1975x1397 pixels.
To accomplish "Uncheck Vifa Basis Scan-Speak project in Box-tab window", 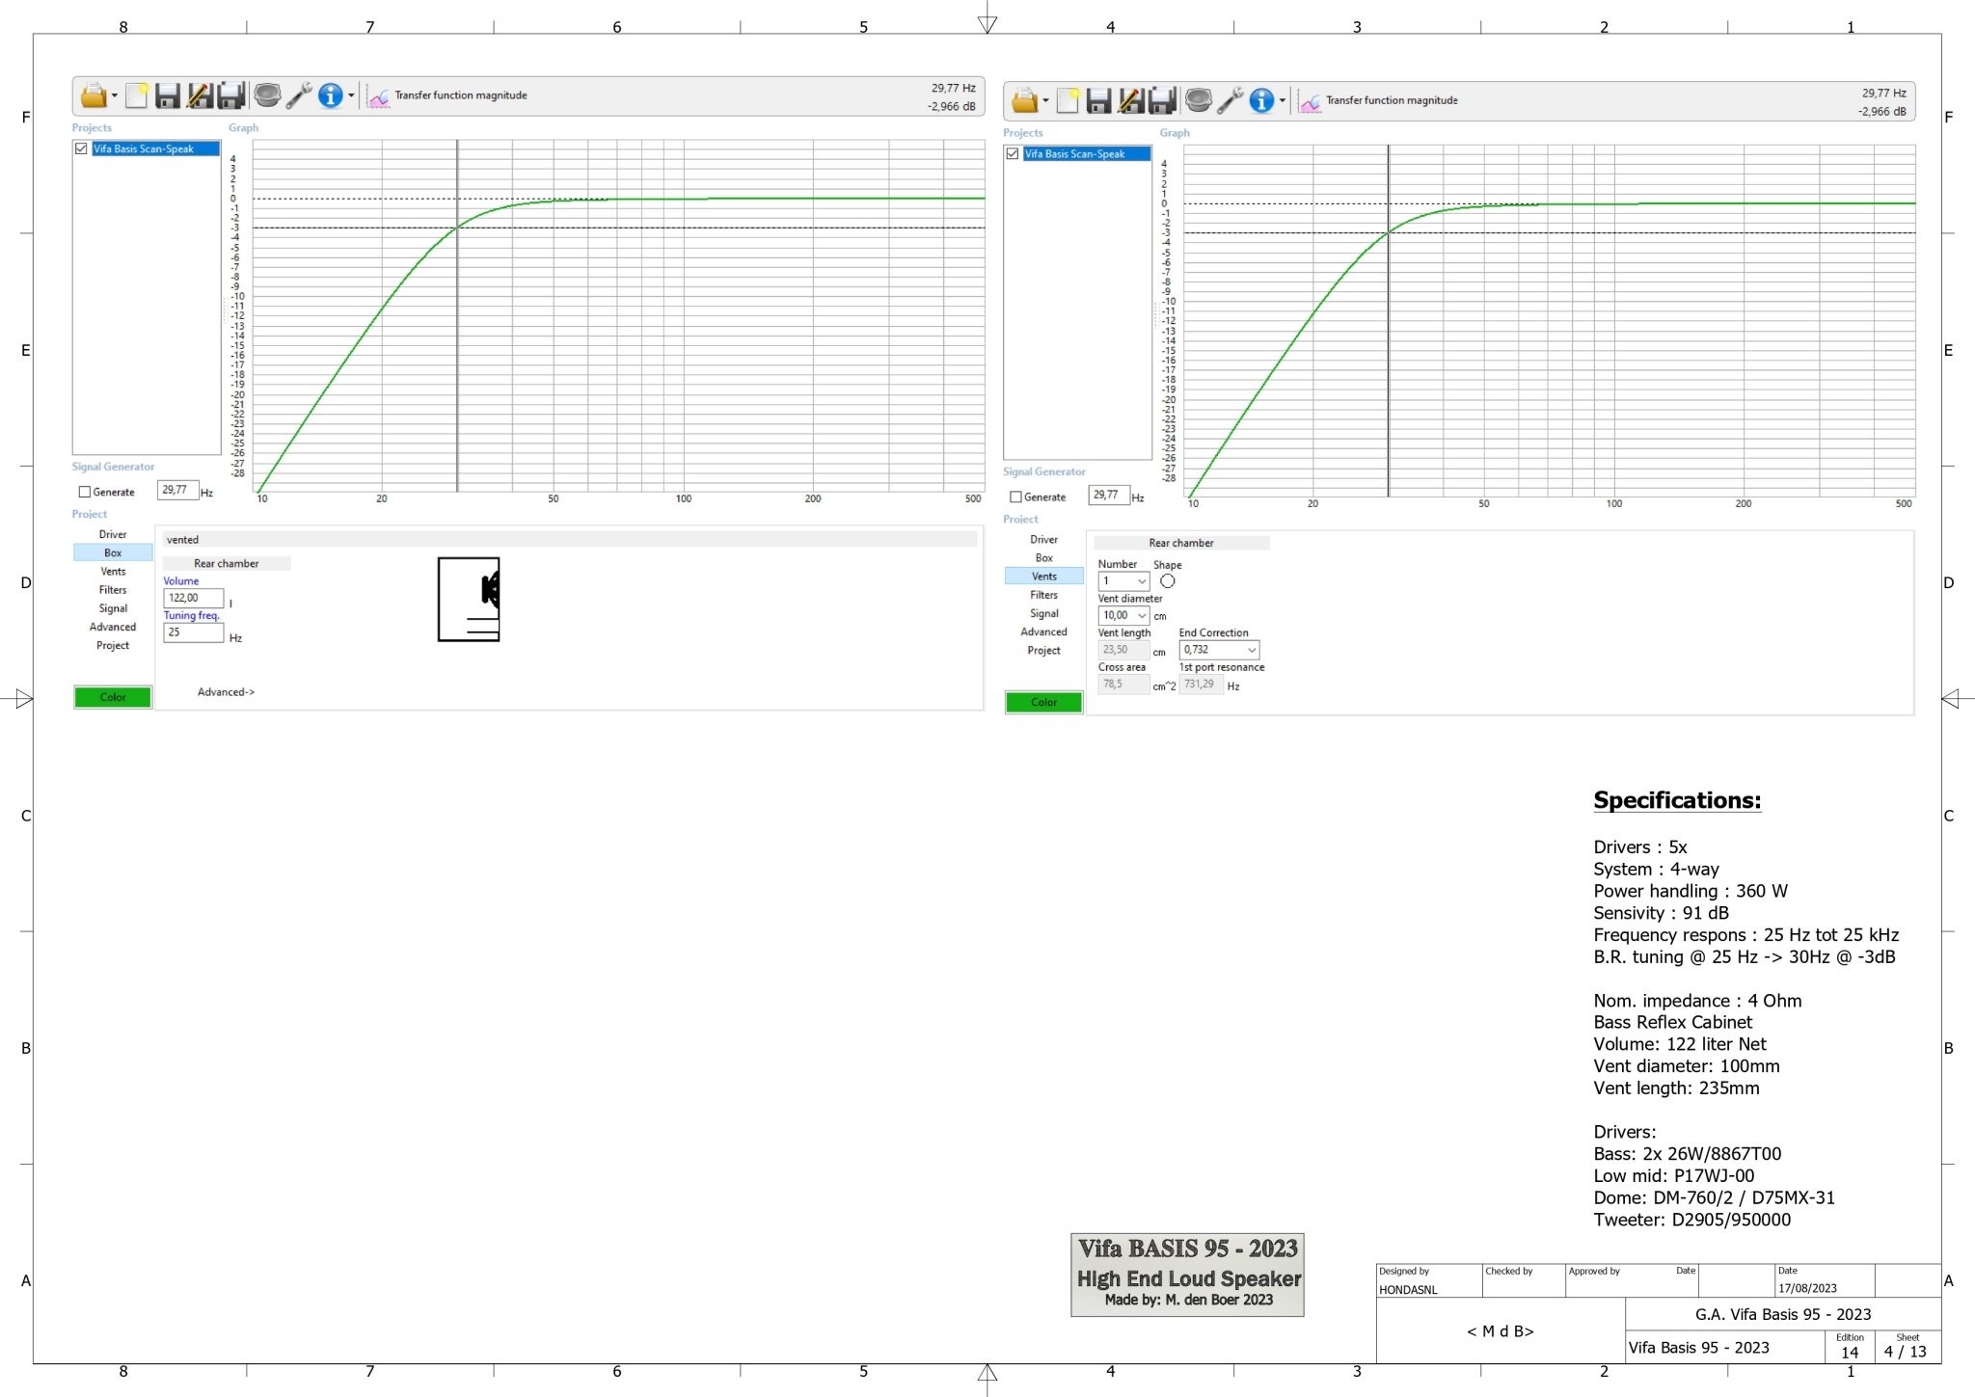I will 81,148.
